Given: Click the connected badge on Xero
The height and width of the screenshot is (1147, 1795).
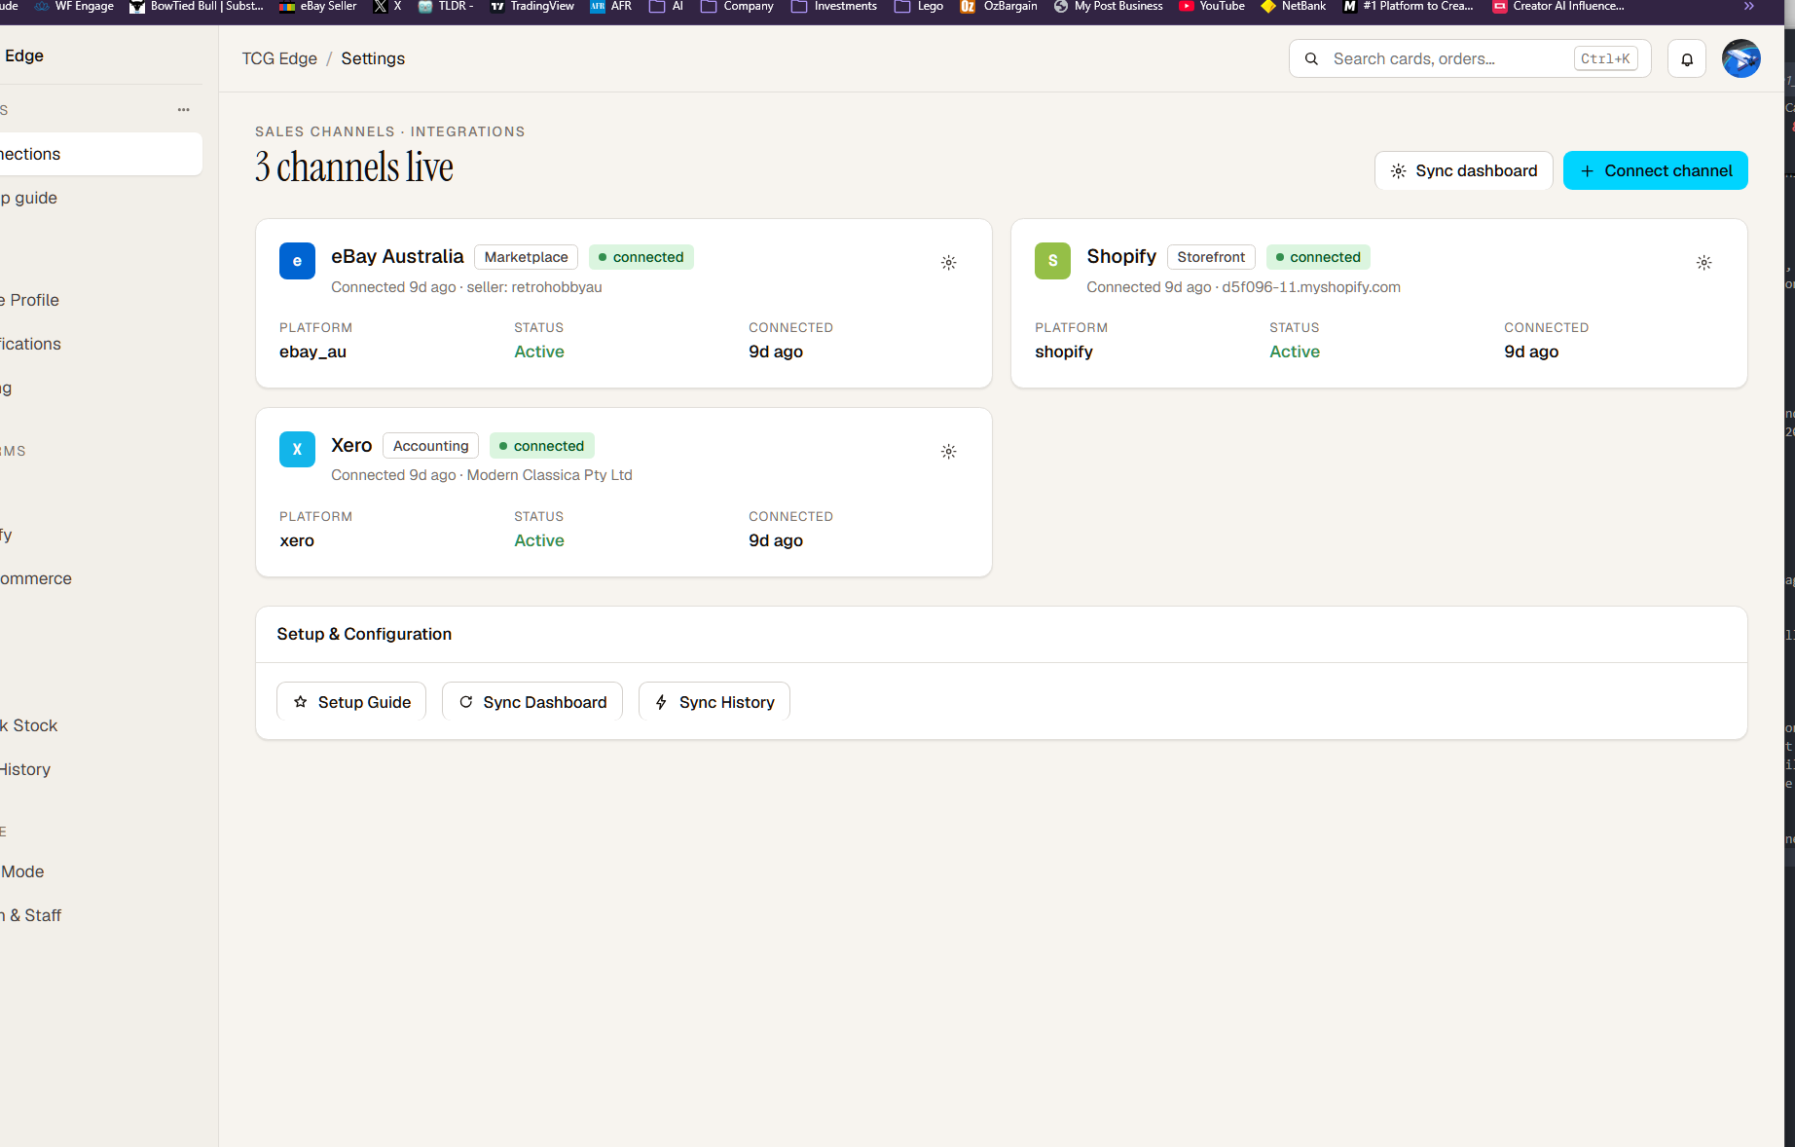Looking at the screenshot, I should [542, 446].
